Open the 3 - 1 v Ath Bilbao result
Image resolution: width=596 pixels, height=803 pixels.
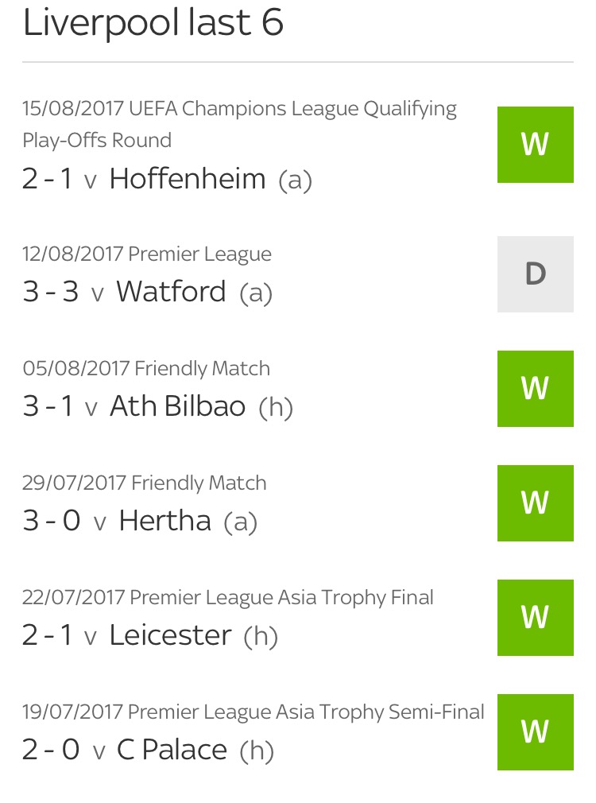point(157,406)
